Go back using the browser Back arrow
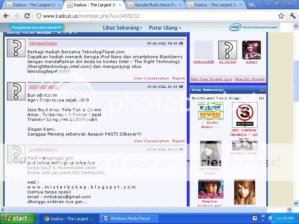Screen dimensions: 299x224 point(6,16)
